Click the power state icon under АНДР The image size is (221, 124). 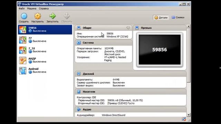coord(30,62)
